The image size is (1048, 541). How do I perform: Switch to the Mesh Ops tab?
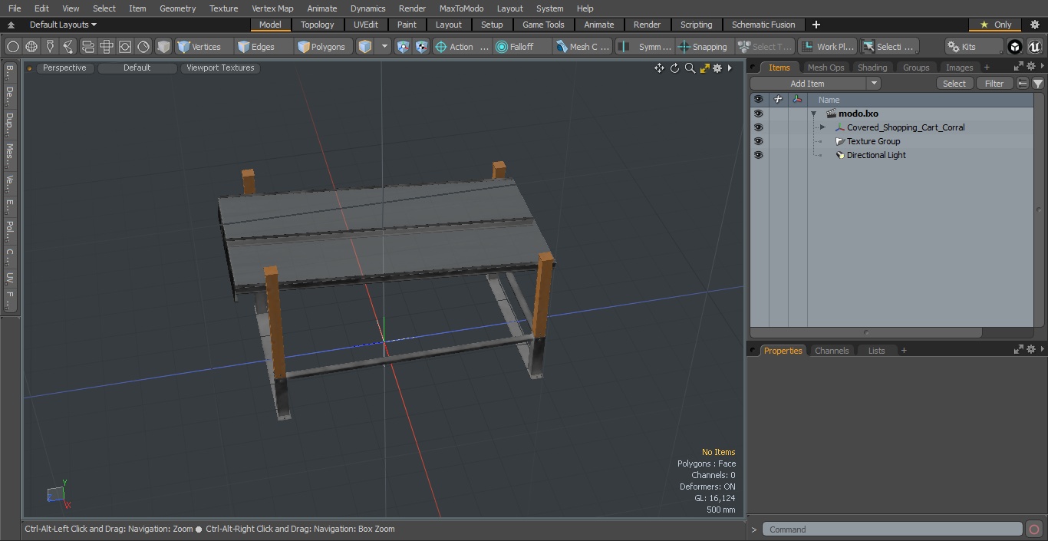click(826, 68)
